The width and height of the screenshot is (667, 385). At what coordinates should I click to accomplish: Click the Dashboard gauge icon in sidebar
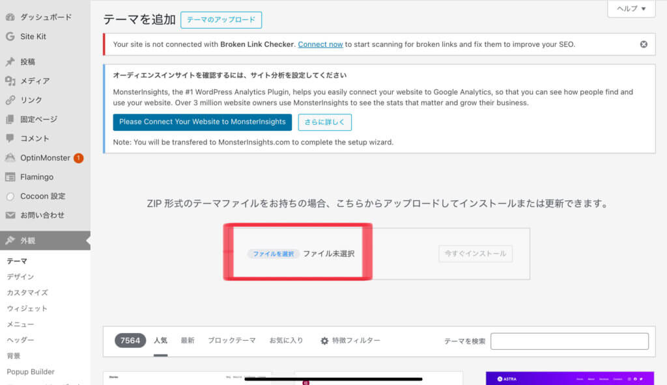10,17
